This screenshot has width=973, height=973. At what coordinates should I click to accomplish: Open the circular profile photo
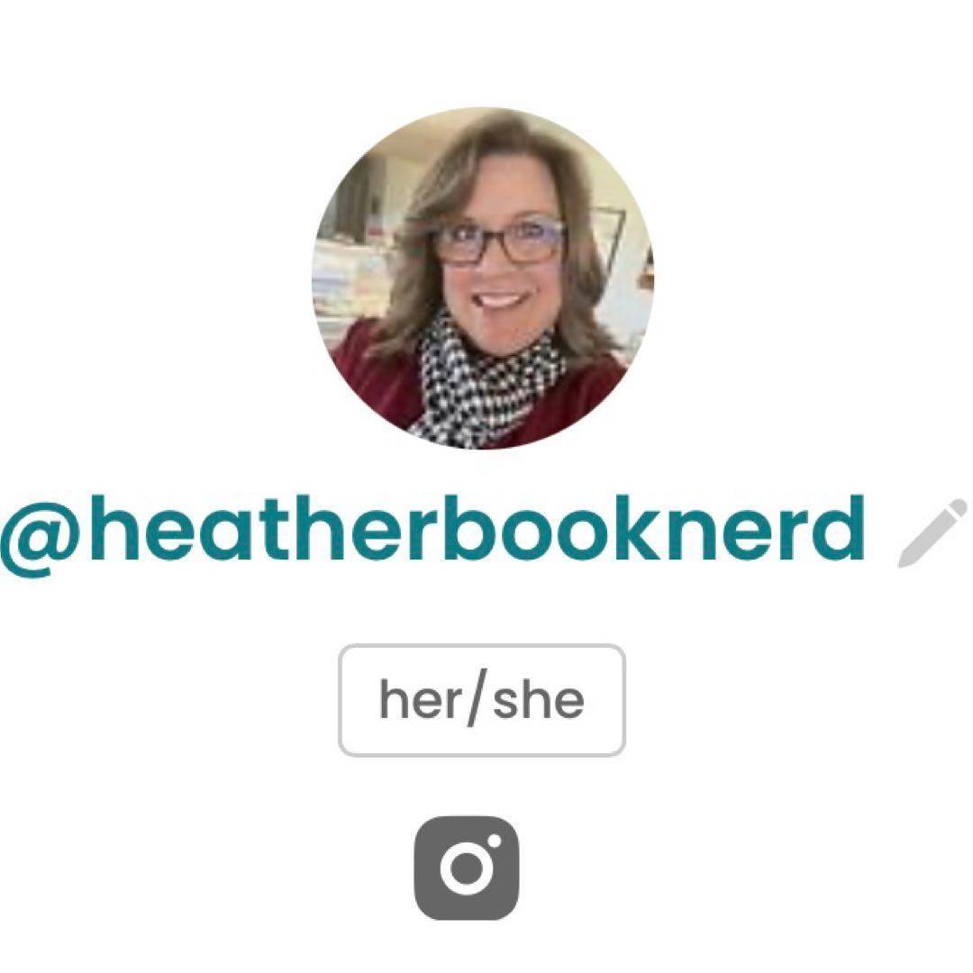[x=483, y=278]
